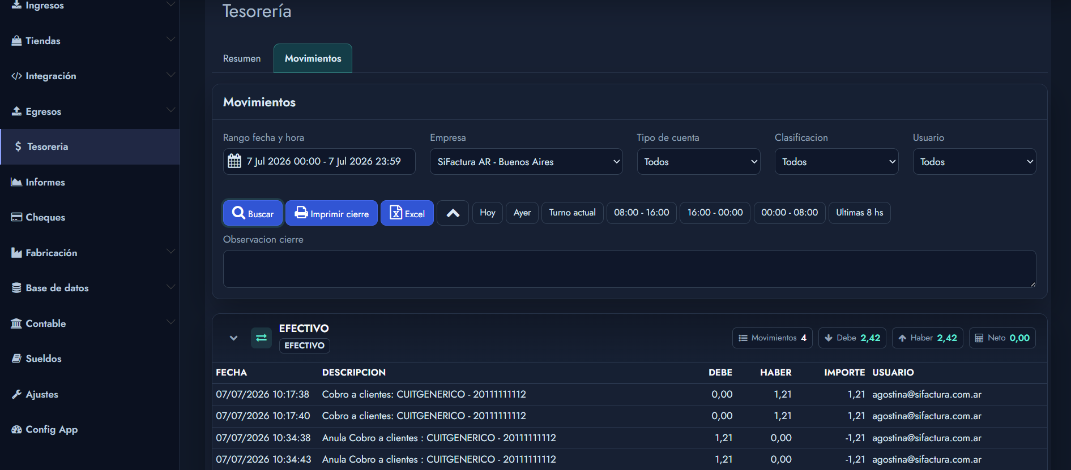This screenshot has width=1071, height=470.
Task: Filter by Ayer quick range
Action: point(522,213)
